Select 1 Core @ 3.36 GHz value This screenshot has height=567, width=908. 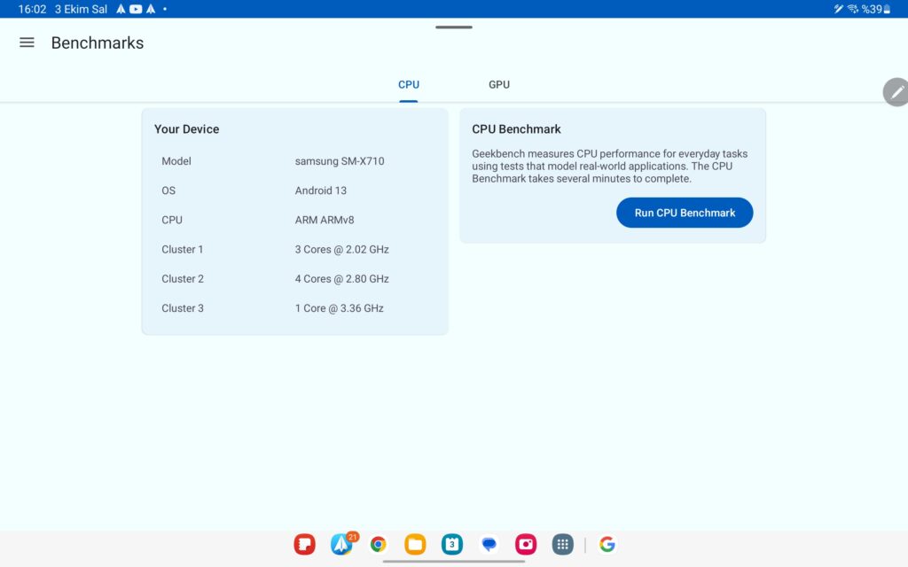tap(340, 308)
